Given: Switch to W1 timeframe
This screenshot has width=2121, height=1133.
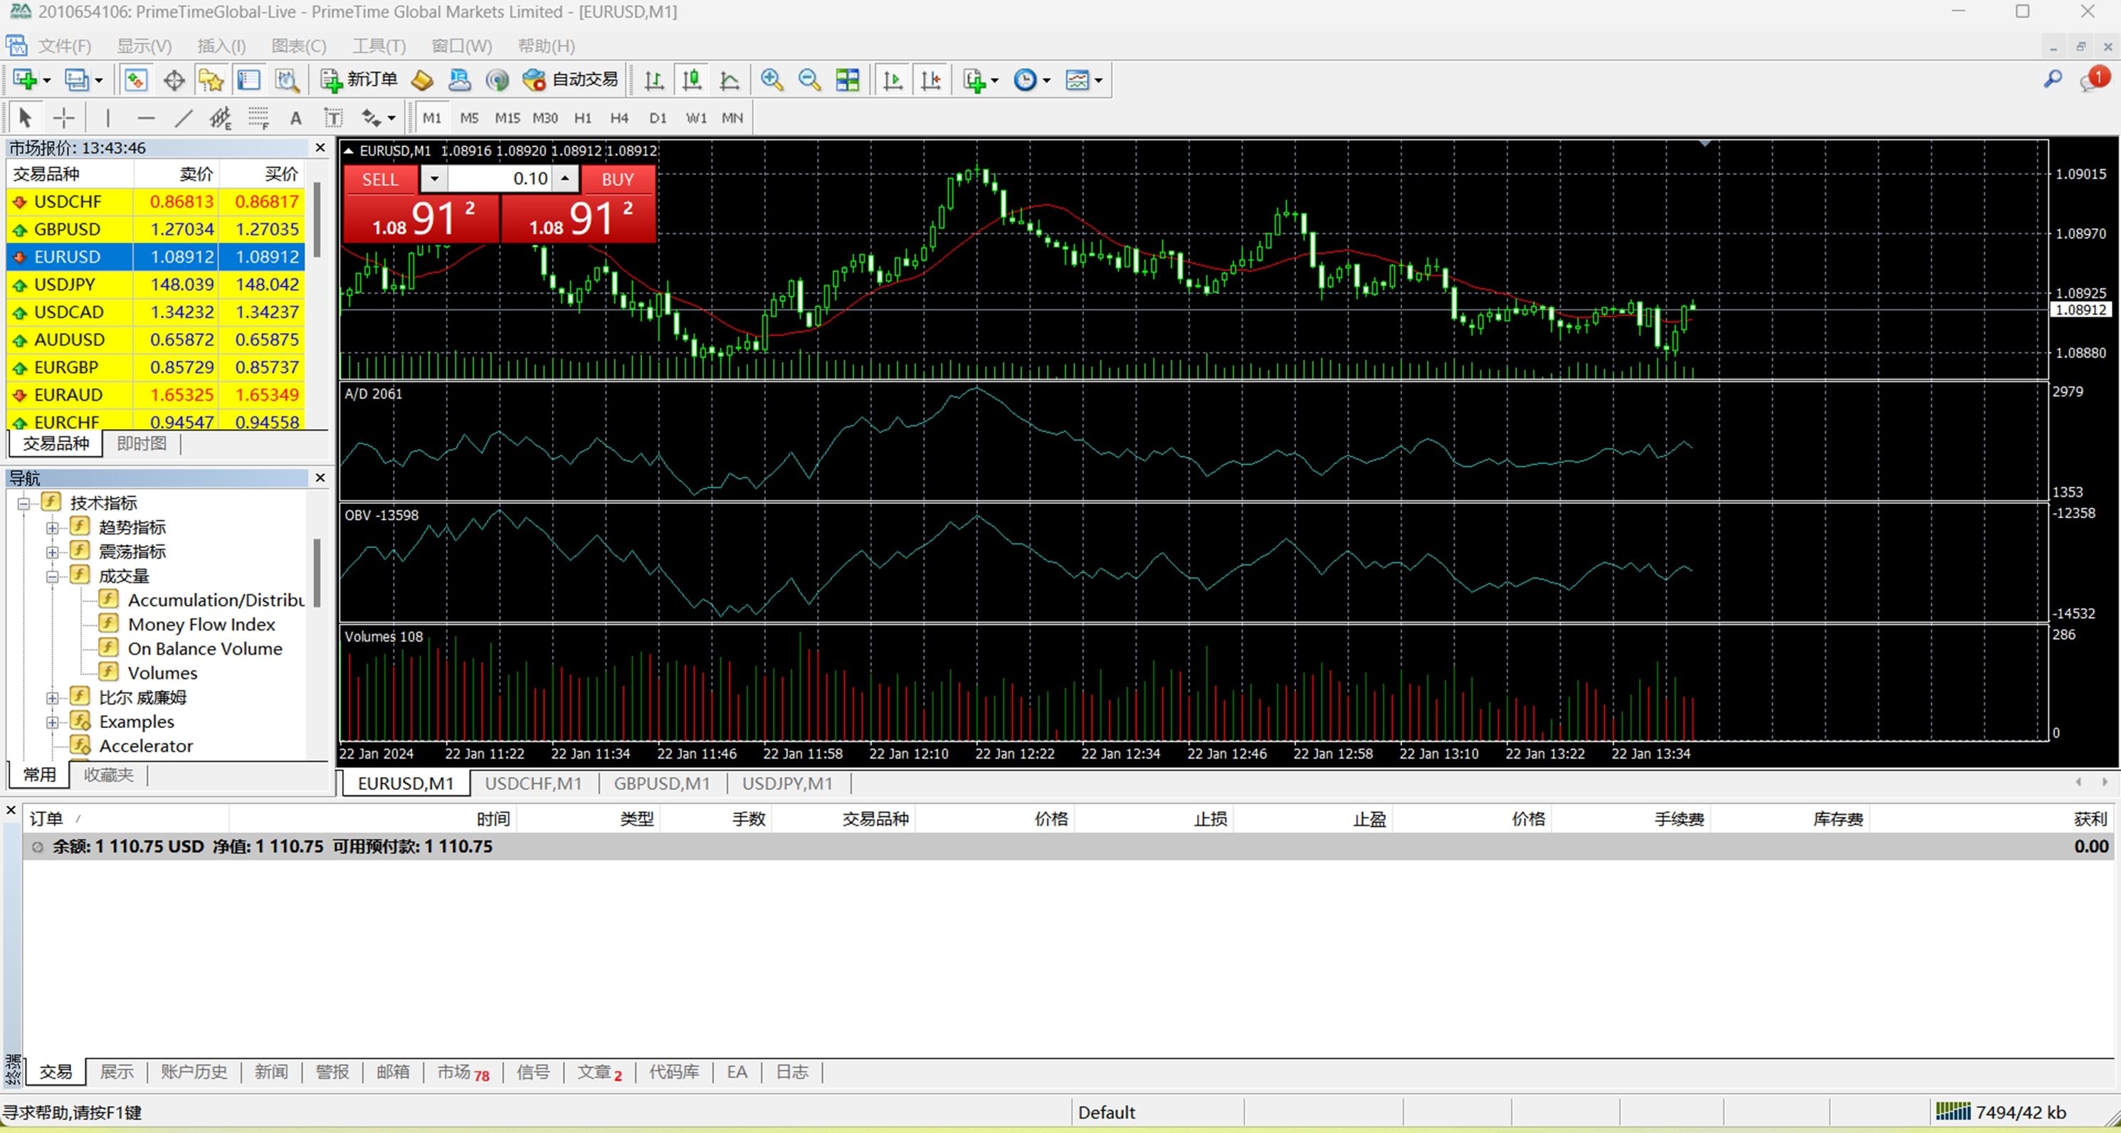Looking at the screenshot, I should [x=696, y=117].
